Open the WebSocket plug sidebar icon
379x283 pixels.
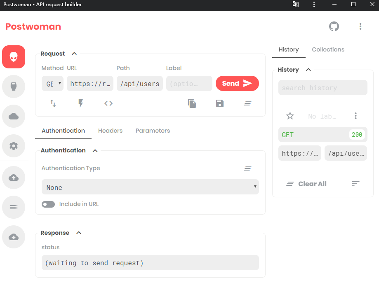pos(14,87)
